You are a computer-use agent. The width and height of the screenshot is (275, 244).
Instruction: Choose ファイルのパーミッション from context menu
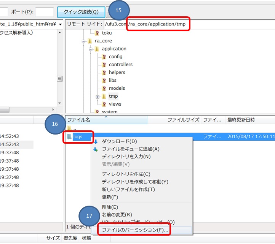tap(135, 230)
